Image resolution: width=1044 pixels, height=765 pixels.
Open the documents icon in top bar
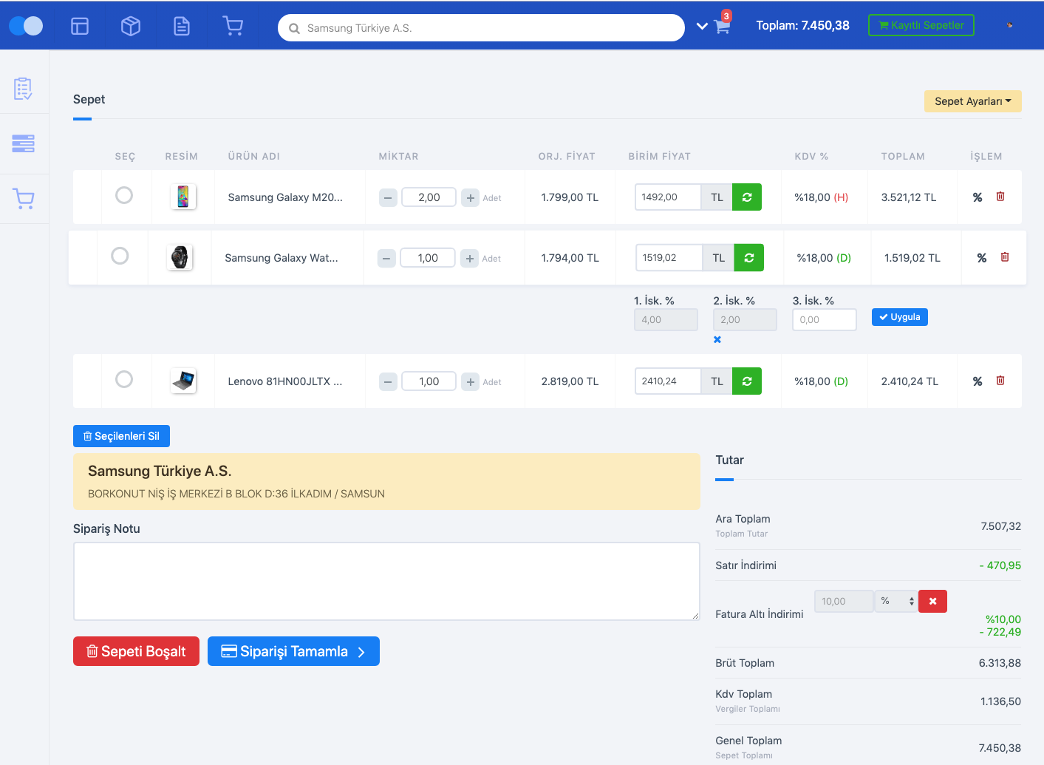pos(182,26)
